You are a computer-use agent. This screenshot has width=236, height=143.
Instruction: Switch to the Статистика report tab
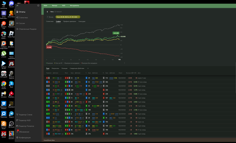point(50,21)
